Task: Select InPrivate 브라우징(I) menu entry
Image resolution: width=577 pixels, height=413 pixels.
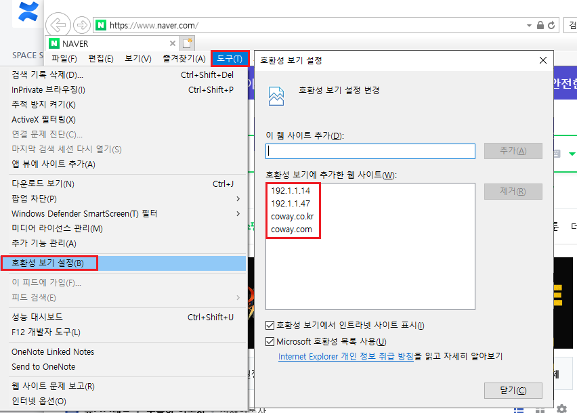Action: [123, 90]
